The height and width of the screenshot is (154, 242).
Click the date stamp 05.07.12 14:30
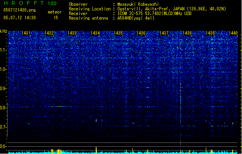pyautogui.click(x=20, y=18)
